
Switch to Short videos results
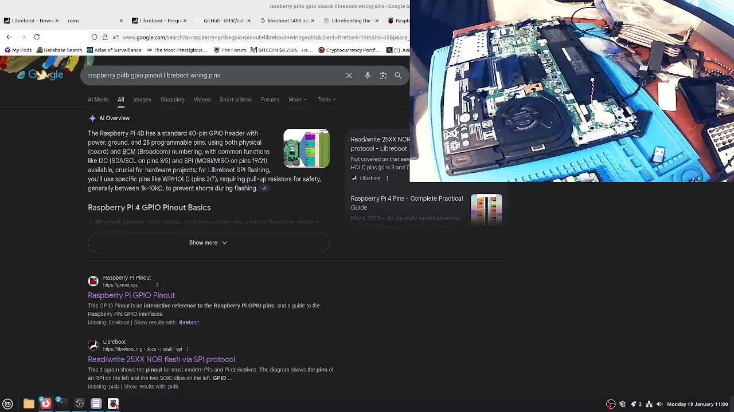coord(236,100)
